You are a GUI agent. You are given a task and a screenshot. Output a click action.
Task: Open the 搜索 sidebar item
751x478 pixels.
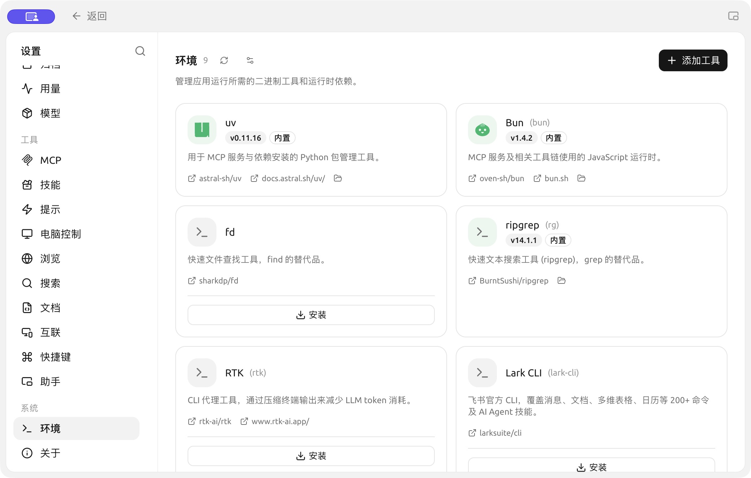(x=76, y=283)
